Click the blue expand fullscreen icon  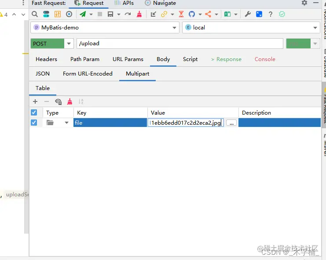[x=259, y=14]
